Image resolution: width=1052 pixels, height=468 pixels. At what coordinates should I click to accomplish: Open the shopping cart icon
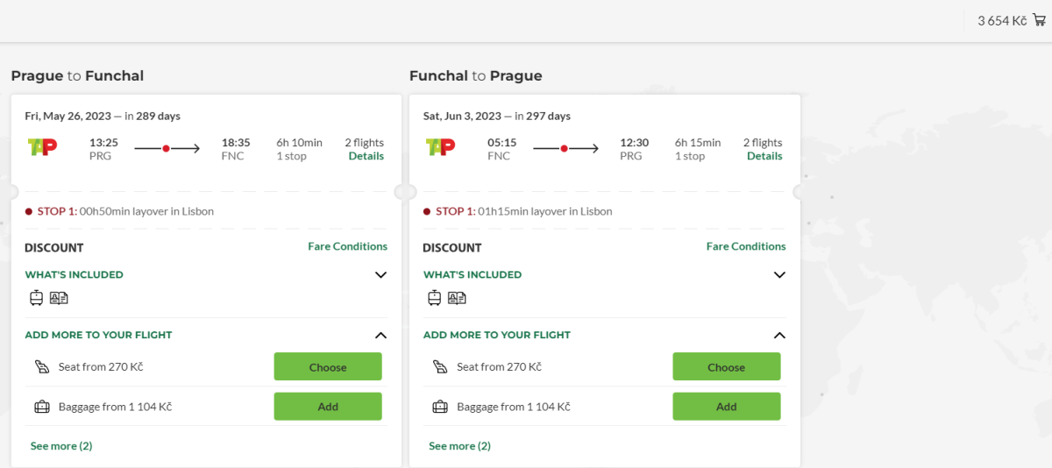(x=1040, y=20)
